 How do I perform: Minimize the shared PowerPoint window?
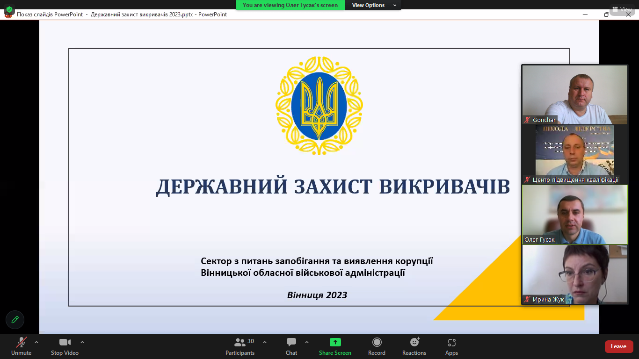586,14
